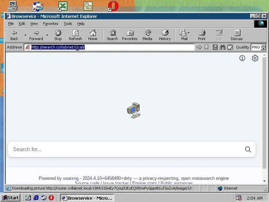Click the bookmarks list icon in Browservice bar
The height and width of the screenshot is (202, 269).
click(x=215, y=47)
